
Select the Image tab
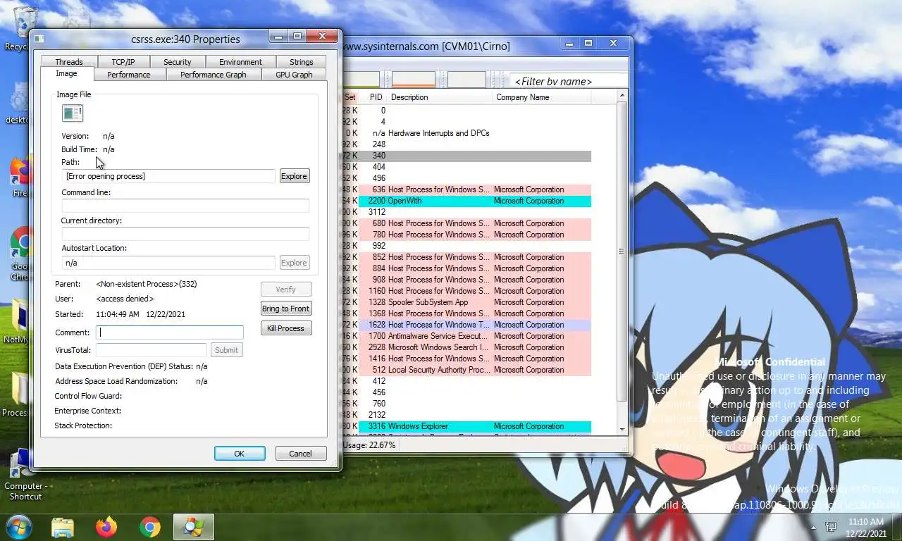pyautogui.click(x=66, y=74)
